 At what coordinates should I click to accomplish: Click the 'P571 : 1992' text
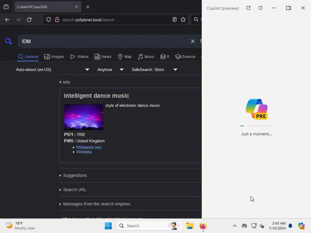(x=74, y=134)
